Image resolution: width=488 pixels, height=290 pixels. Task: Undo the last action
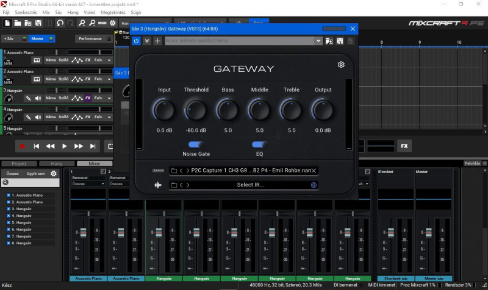[60, 23]
